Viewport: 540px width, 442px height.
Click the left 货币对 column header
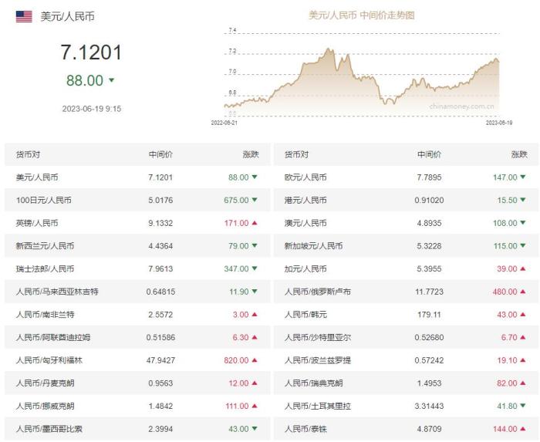click(28, 154)
